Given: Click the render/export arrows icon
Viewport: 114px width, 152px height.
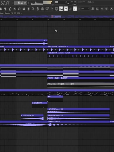Looking at the screenshot, I should 29,9.
